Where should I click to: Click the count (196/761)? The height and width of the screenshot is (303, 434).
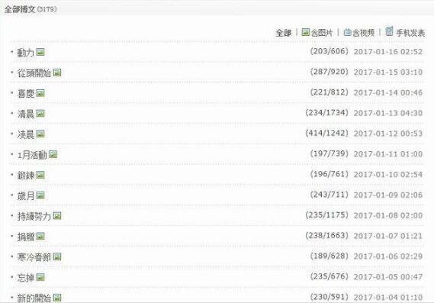click(x=329, y=174)
